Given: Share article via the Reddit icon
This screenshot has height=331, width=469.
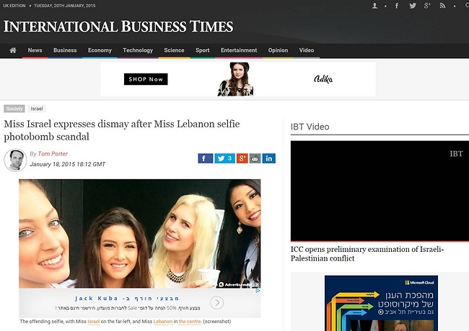Looking at the screenshot, I should (x=255, y=158).
